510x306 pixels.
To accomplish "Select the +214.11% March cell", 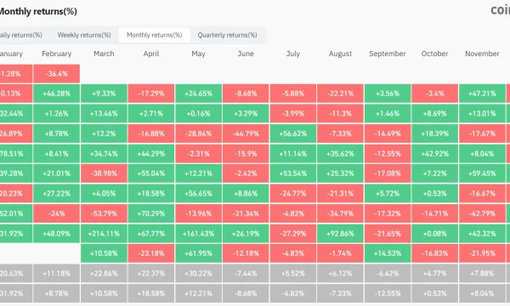I will click(x=104, y=234).
